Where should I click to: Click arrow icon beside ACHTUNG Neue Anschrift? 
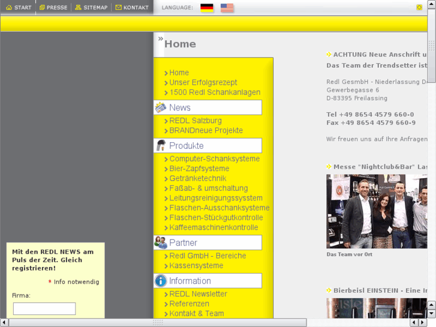tap(329, 55)
